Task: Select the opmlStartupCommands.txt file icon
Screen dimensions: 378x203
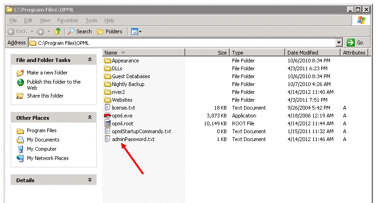Action: tap(108, 131)
